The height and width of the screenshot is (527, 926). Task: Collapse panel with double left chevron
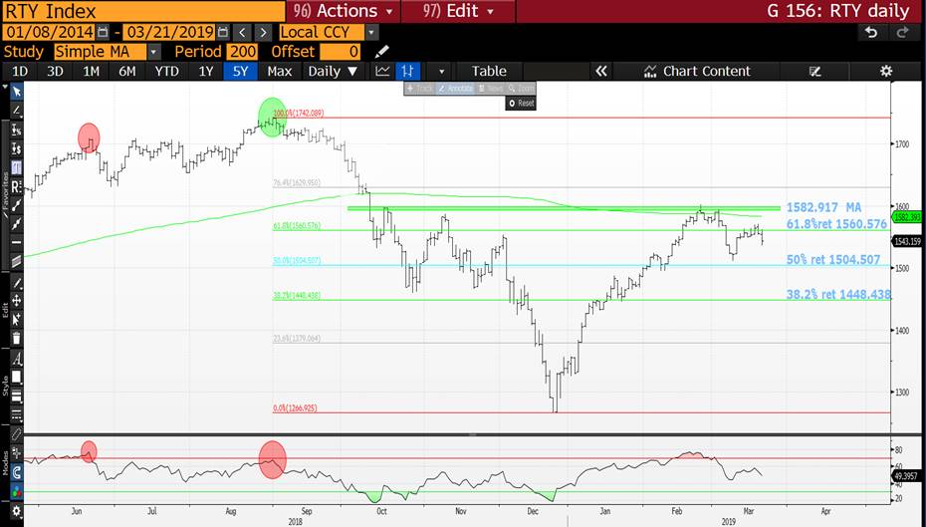pos(600,71)
